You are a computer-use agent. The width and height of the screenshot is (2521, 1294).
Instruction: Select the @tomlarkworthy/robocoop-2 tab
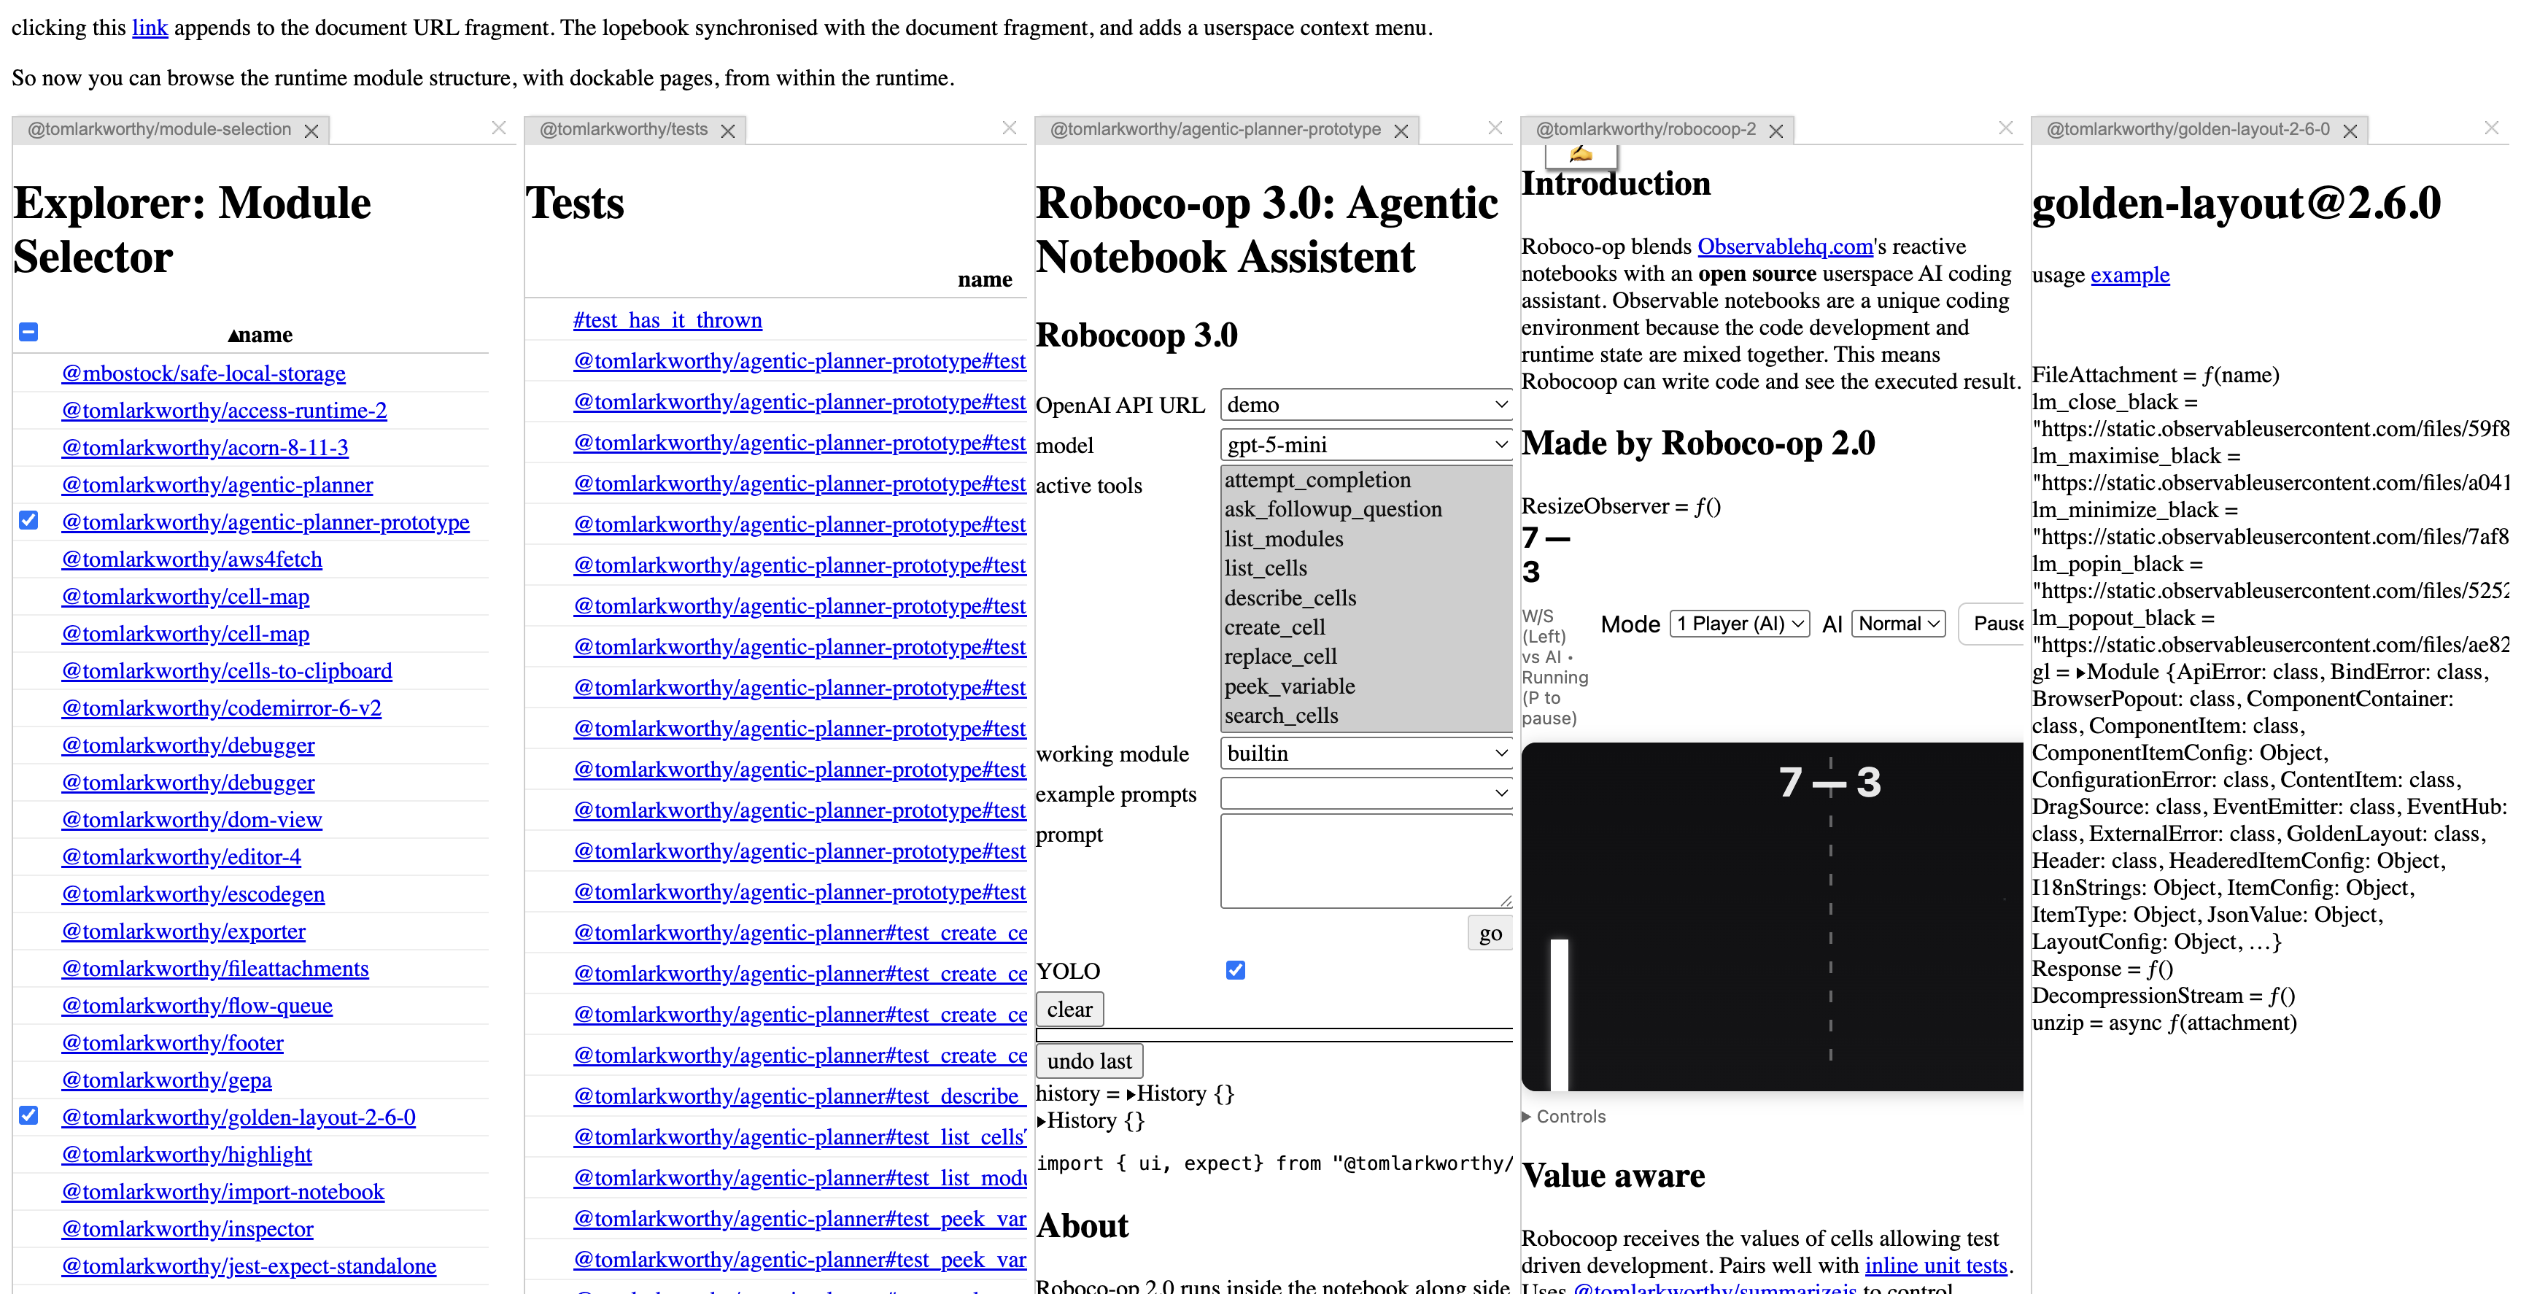[1645, 129]
